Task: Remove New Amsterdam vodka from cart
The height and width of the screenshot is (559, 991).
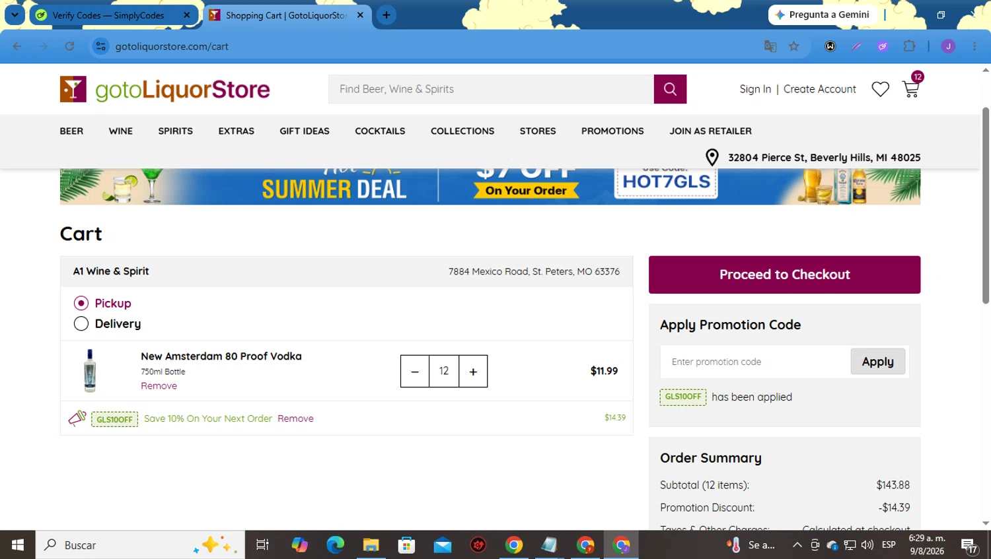Action: coord(159,385)
